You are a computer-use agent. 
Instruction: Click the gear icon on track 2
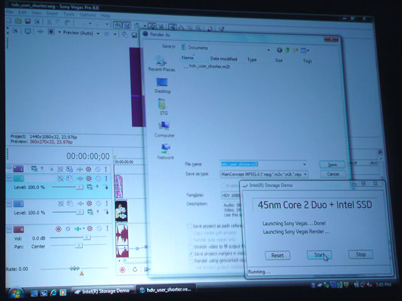[89, 178]
